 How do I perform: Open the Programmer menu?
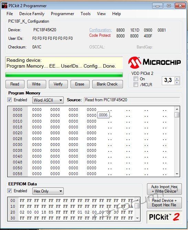[x=63, y=14]
